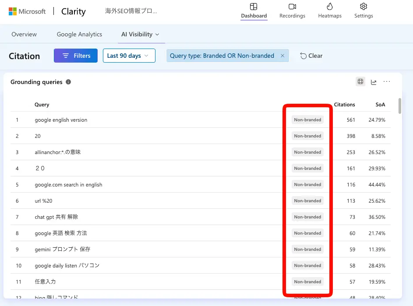
Task: Switch to chart view icon
Action: pos(374,82)
